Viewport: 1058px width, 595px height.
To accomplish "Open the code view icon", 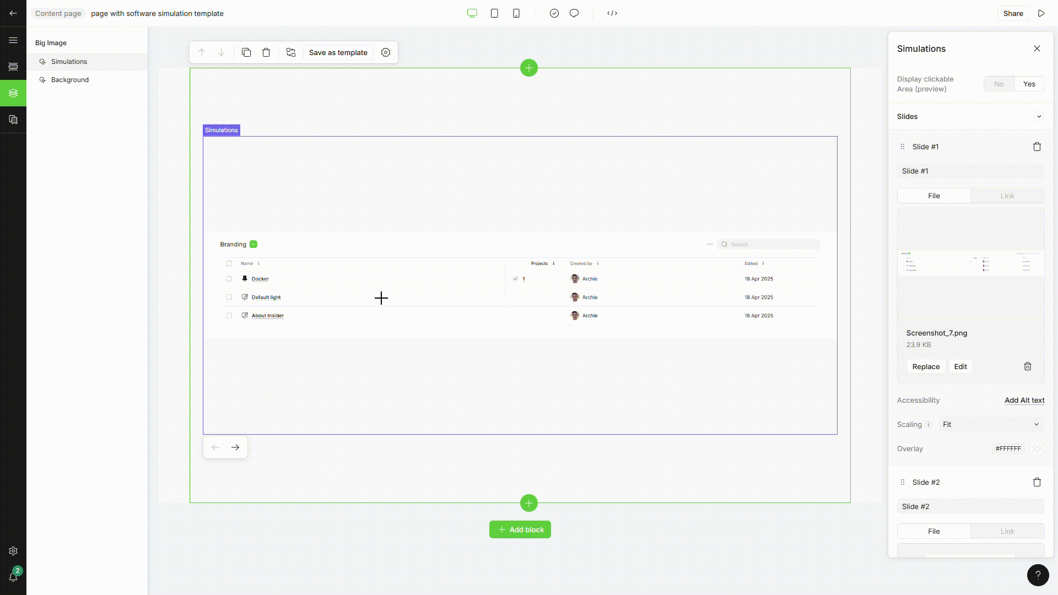I will pyautogui.click(x=612, y=13).
